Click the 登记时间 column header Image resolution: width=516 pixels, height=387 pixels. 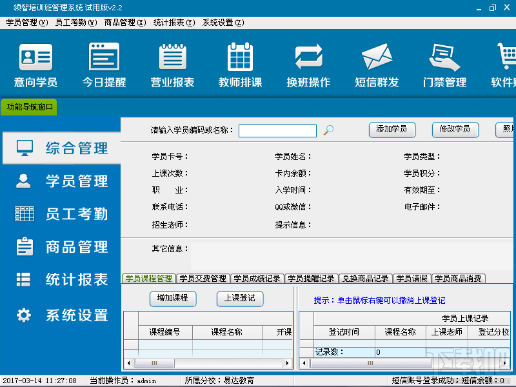pyautogui.click(x=344, y=332)
